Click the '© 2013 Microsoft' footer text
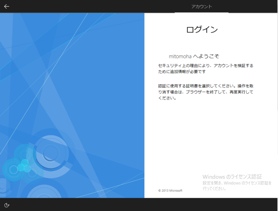 click(170, 191)
